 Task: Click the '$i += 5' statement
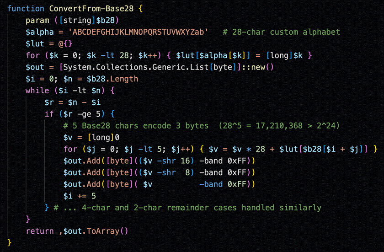pyautogui.click(x=80, y=196)
